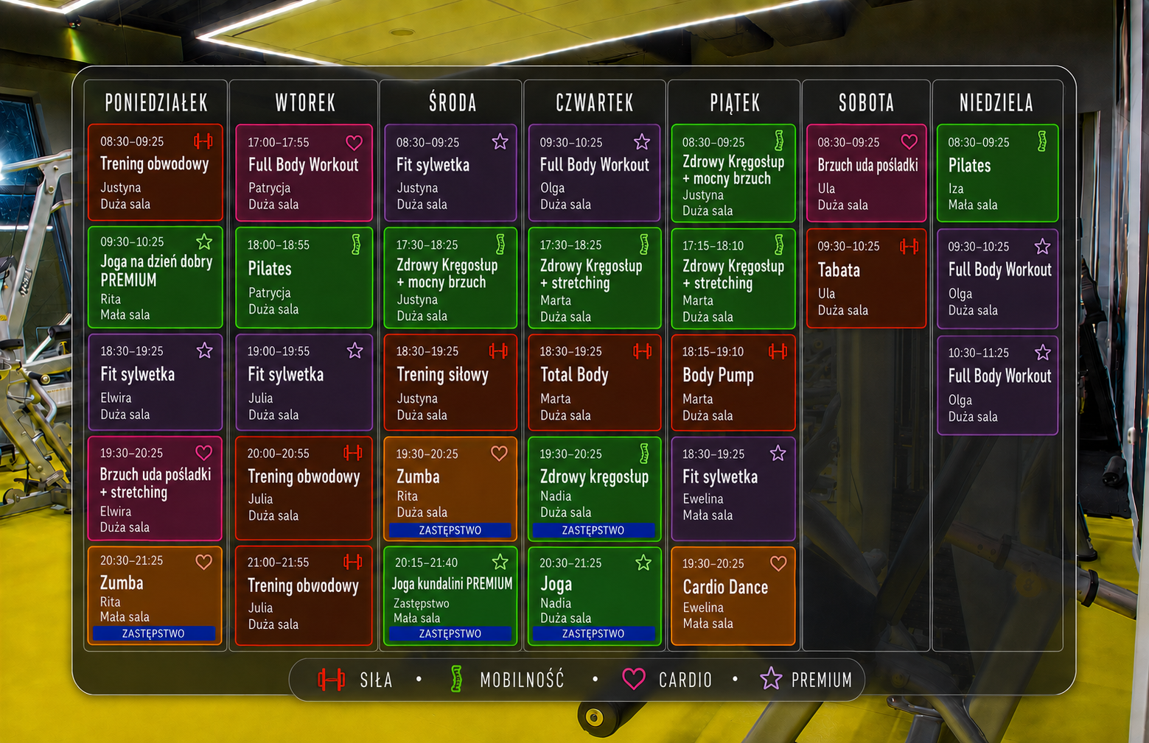1149x743 pixels.
Task: Click the MOBILNOŚĆ label in the legend
Action: (x=522, y=680)
